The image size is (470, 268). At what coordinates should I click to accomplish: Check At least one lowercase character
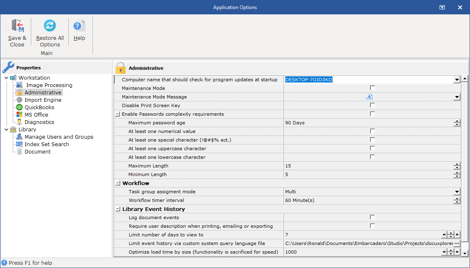click(x=372, y=157)
